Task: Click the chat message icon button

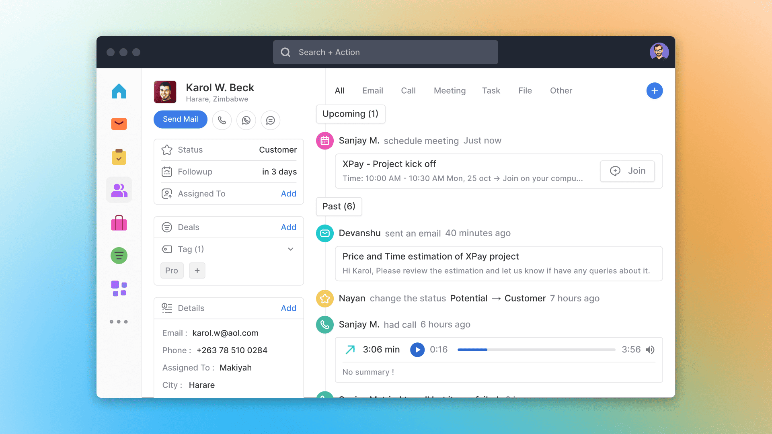Action: coord(270,120)
